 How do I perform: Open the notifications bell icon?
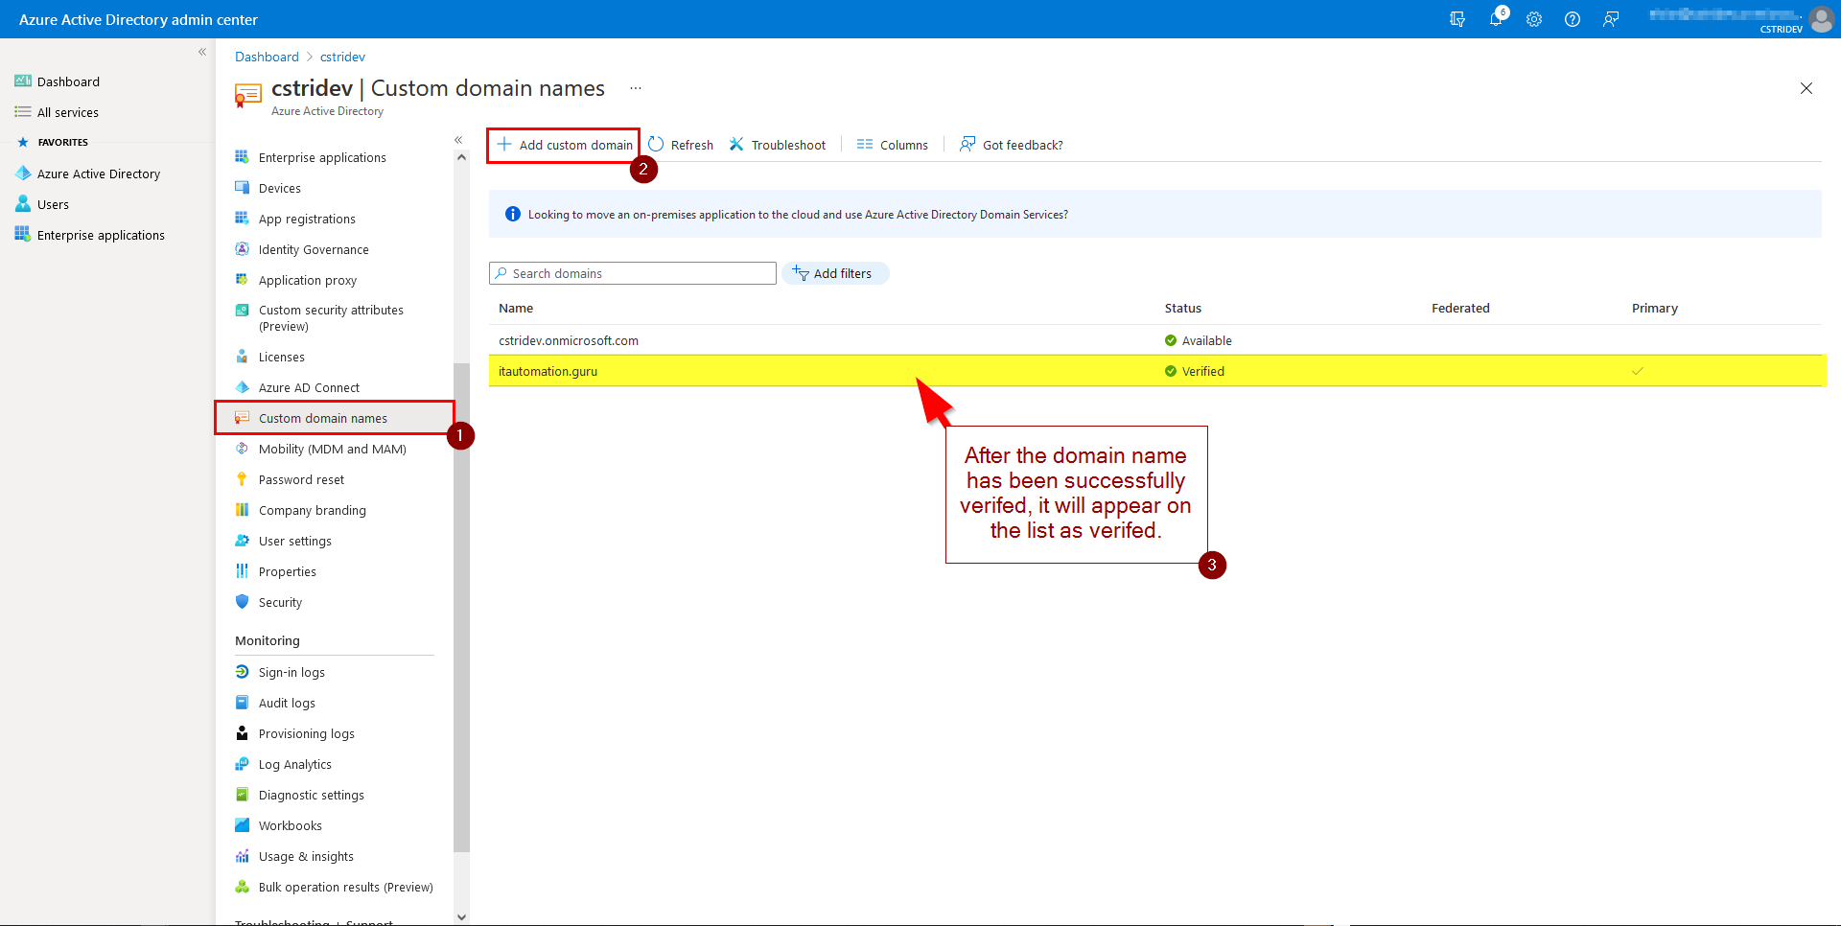(x=1496, y=19)
